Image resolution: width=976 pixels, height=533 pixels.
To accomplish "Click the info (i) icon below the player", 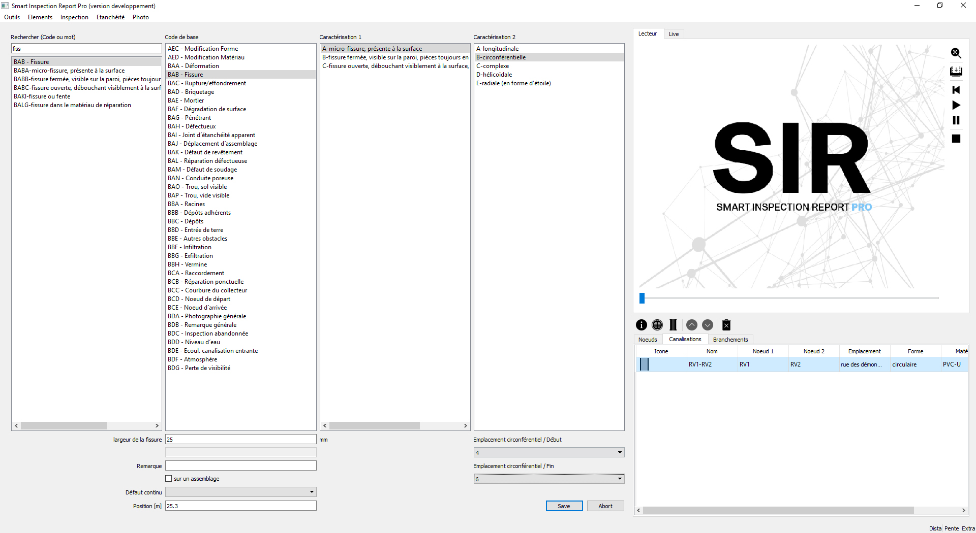I will [x=642, y=325].
